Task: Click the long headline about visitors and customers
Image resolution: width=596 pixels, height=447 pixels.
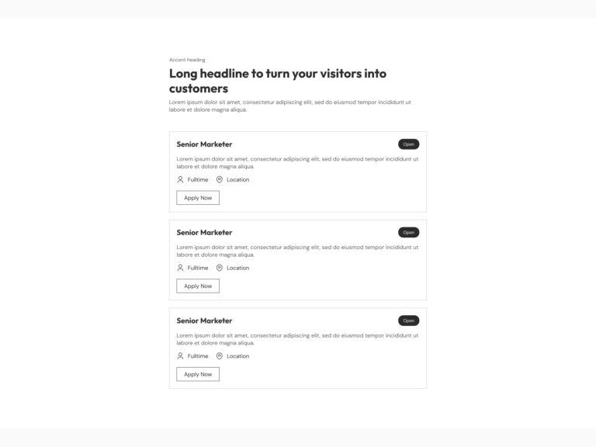Action: [x=277, y=81]
